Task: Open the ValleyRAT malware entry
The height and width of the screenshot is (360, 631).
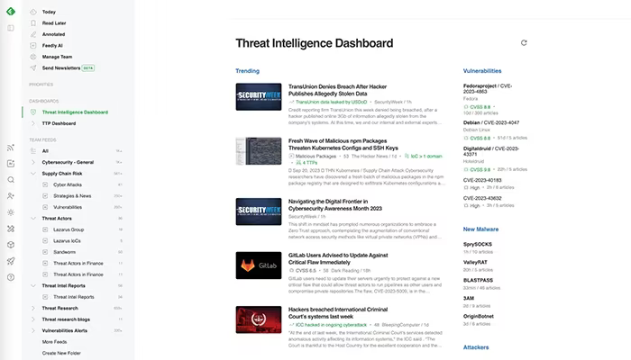Action: click(475, 263)
